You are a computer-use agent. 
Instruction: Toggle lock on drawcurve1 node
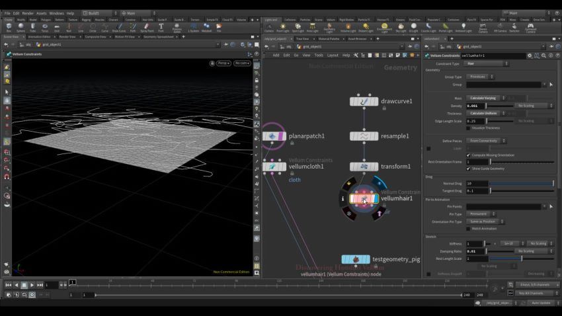click(384, 108)
